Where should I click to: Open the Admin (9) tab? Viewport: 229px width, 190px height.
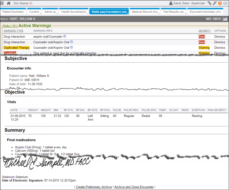pos(50,12)
